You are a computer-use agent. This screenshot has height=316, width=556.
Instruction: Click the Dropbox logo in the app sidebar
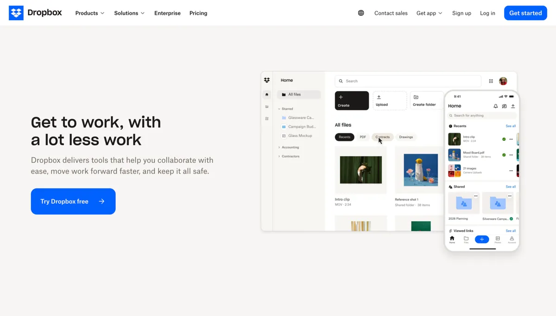point(267,80)
